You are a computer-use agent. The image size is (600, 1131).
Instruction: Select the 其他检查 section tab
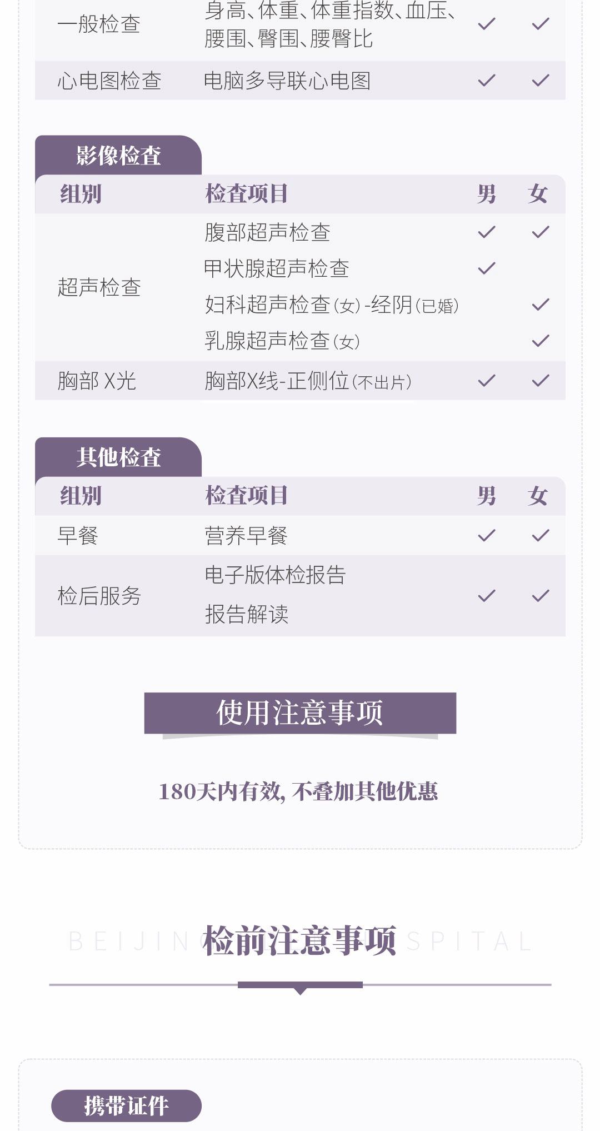pos(118,457)
